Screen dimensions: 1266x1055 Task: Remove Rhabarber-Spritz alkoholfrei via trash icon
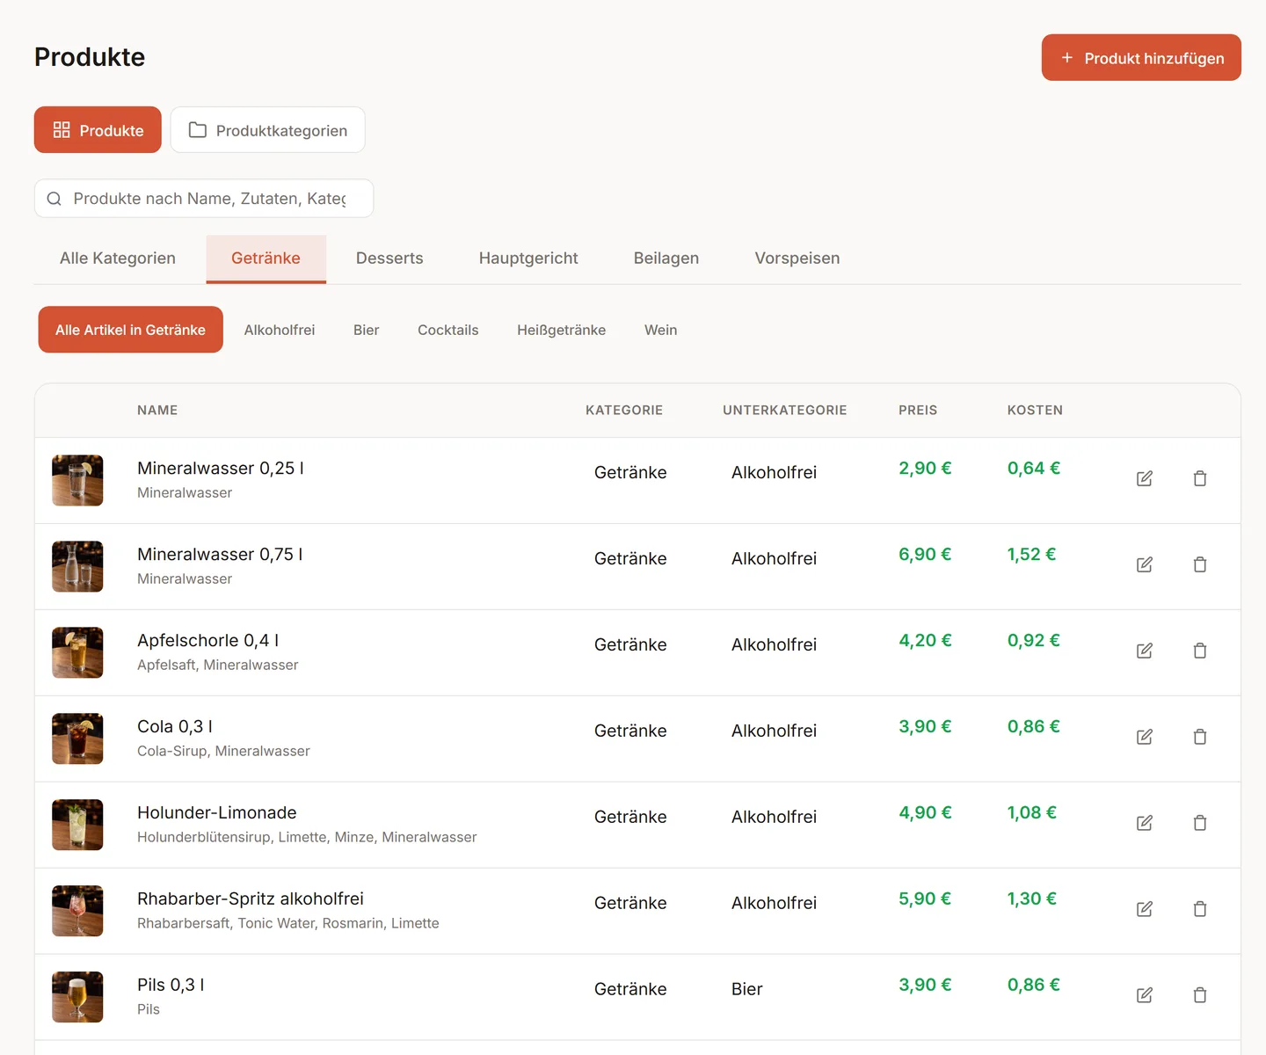[x=1199, y=910]
